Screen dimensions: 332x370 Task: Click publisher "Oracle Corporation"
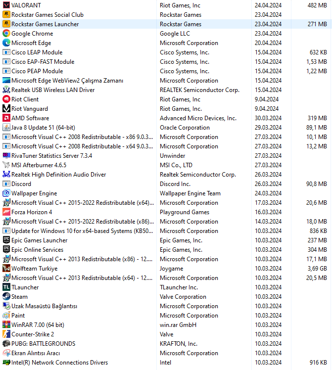pos(185,128)
